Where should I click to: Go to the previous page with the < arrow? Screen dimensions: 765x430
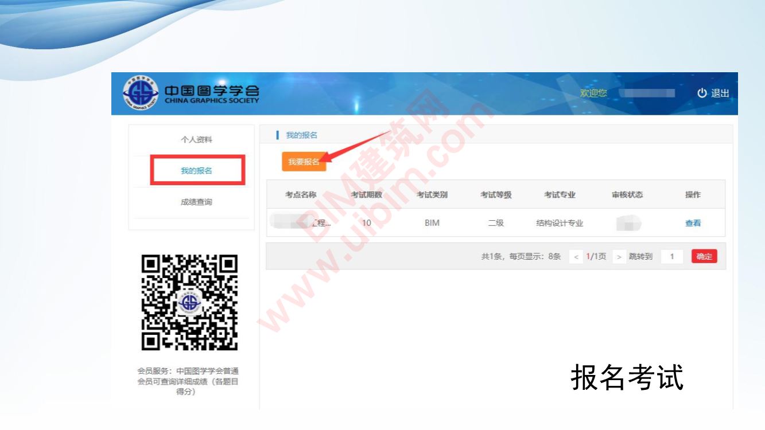576,257
